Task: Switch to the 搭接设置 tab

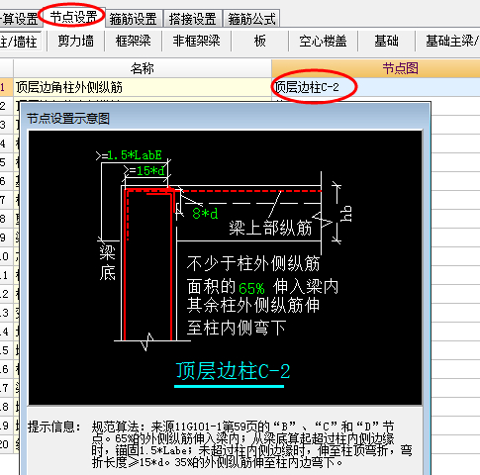Action: point(192,19)
